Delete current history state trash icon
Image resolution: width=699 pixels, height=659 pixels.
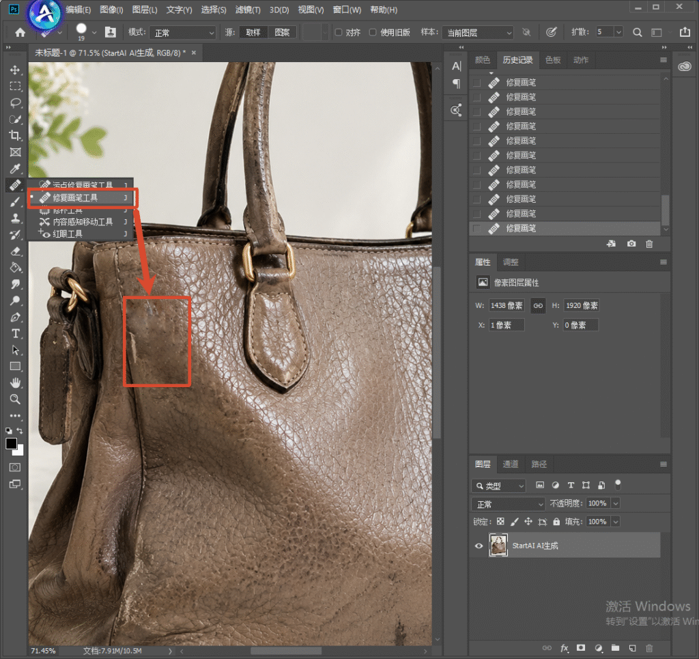tap(649, 243)
